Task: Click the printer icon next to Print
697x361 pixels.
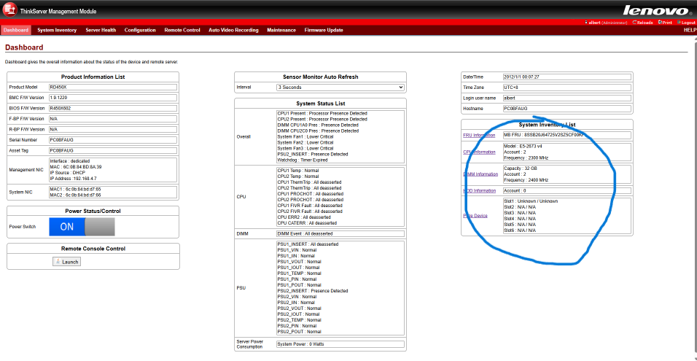Action: point(660,22)
